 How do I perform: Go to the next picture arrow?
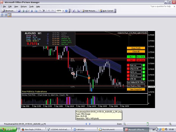(90, 124)
